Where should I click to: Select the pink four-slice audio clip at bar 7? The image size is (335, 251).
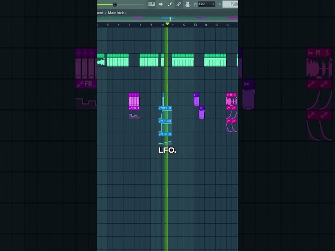point(134,99)
